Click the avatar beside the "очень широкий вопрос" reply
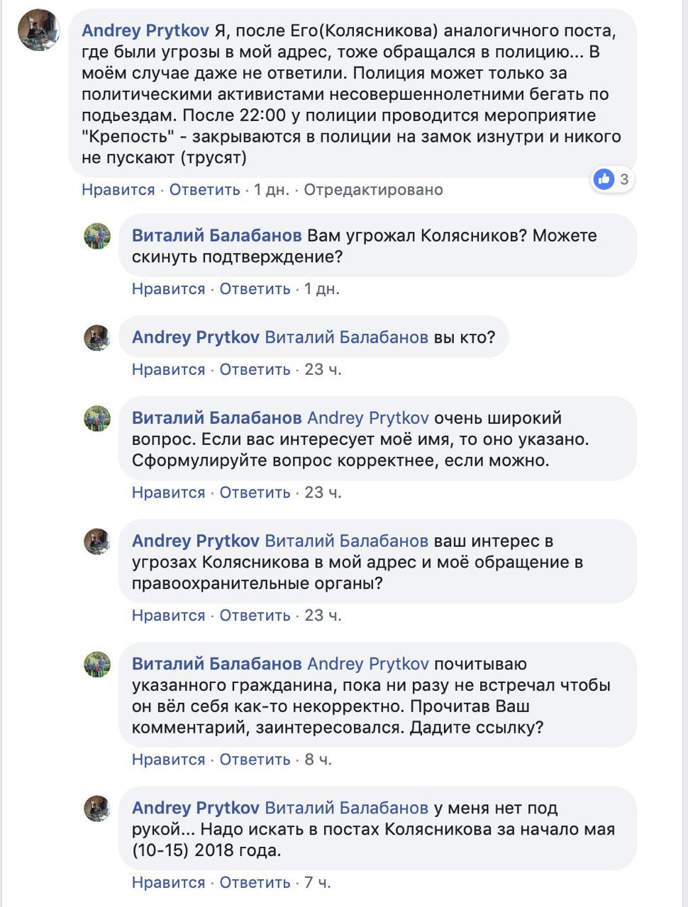This screenshot has width=688, height=907. [x=97, y=419]
